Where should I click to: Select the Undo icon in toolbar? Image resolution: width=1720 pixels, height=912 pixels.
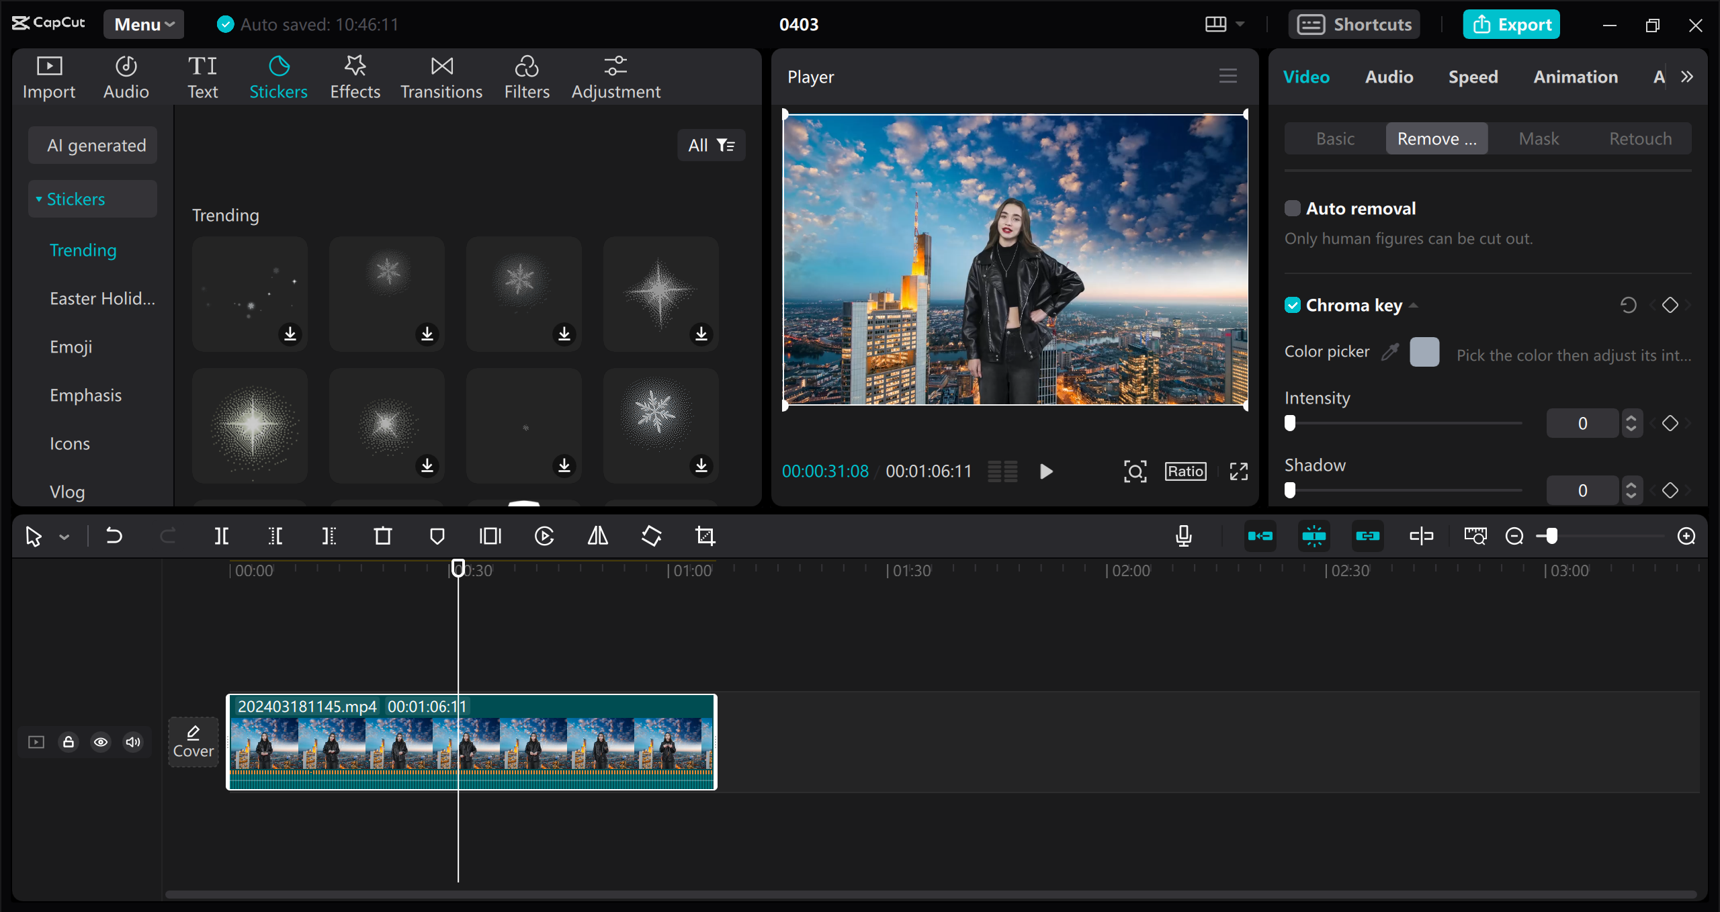[114, 535]
